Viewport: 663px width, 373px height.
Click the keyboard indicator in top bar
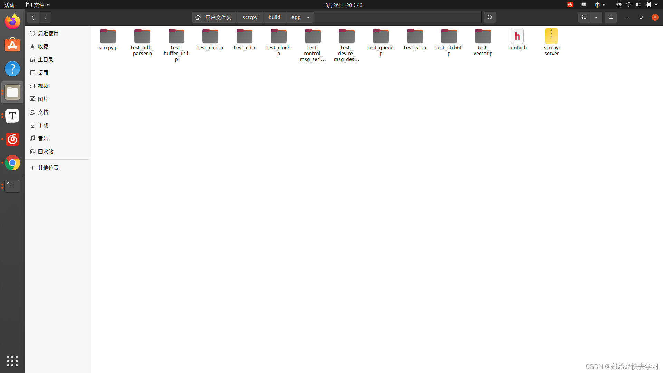coord(584,5)
